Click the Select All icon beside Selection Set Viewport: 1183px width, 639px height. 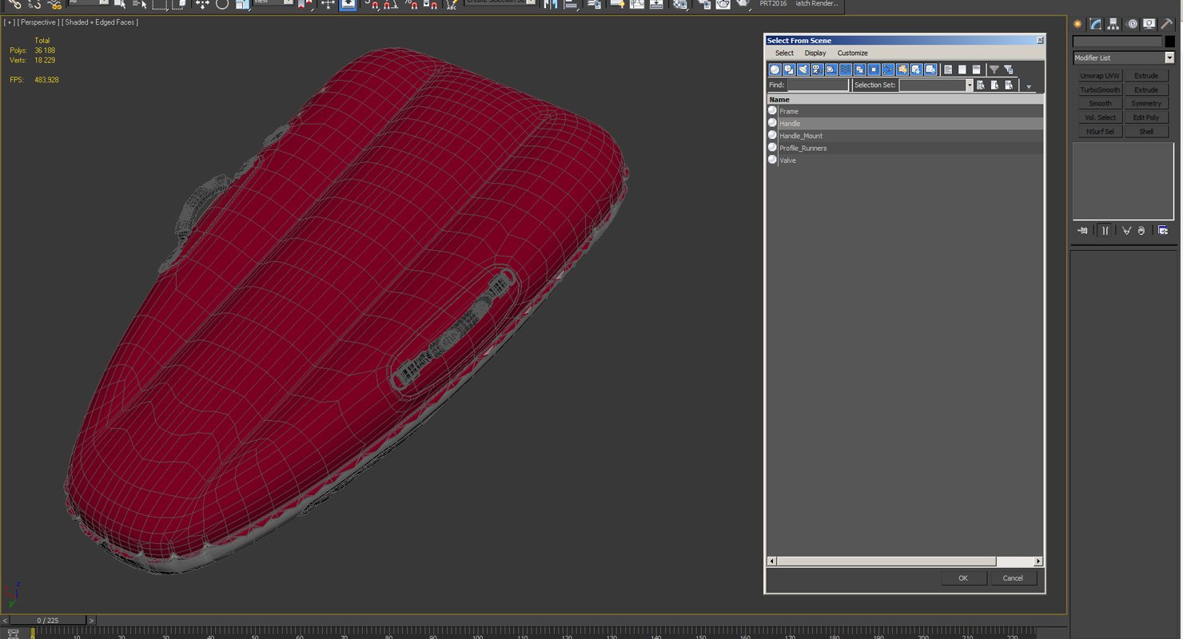pos(981,85)
